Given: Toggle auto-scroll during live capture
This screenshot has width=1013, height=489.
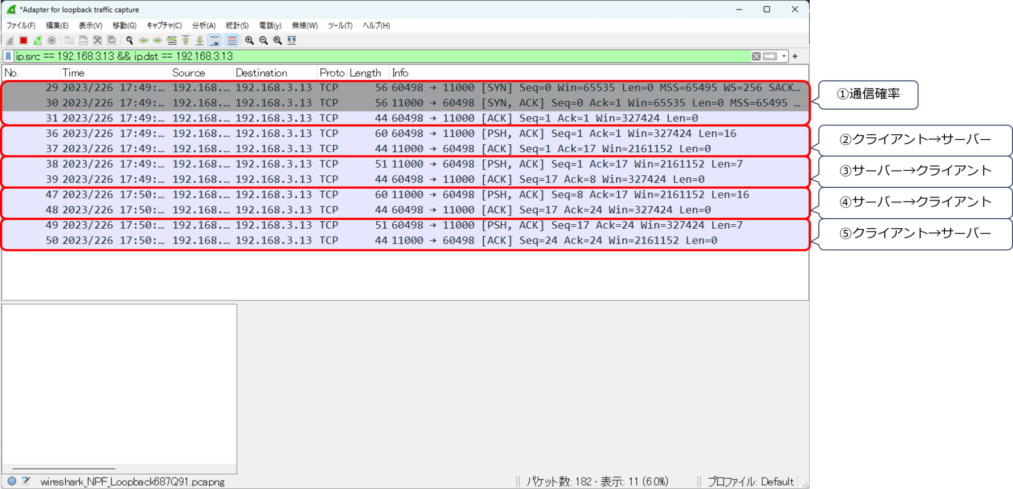Looking at the screenshot, I should pos(214,41).
